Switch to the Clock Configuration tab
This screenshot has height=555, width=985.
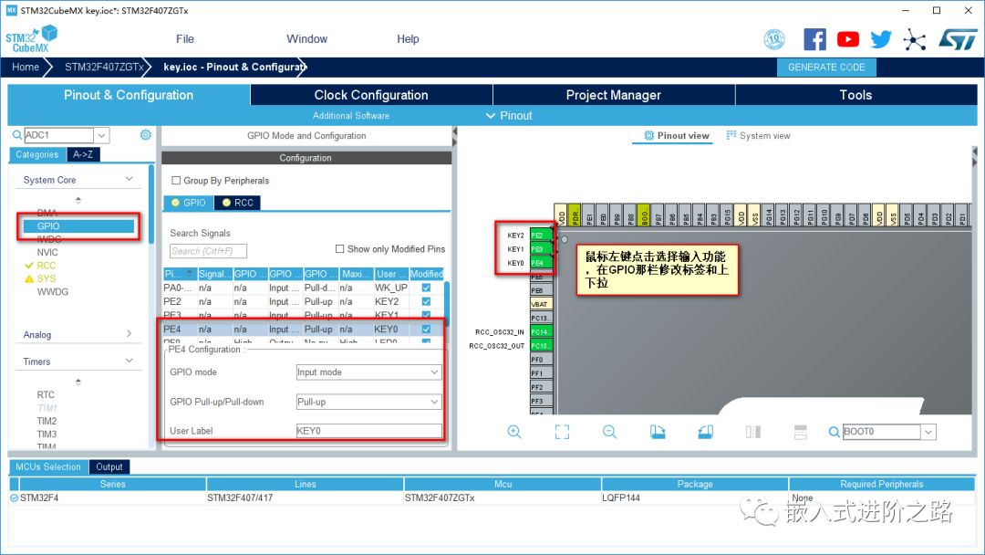click(x=371, y=95)
